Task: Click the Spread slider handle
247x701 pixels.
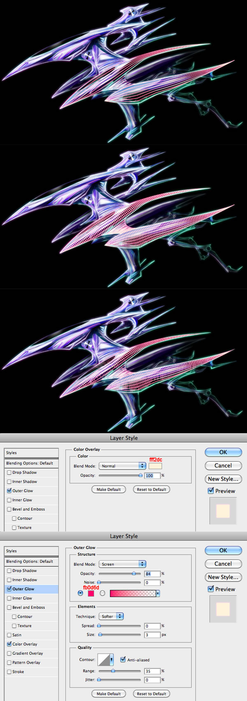Action: point(99,626)
